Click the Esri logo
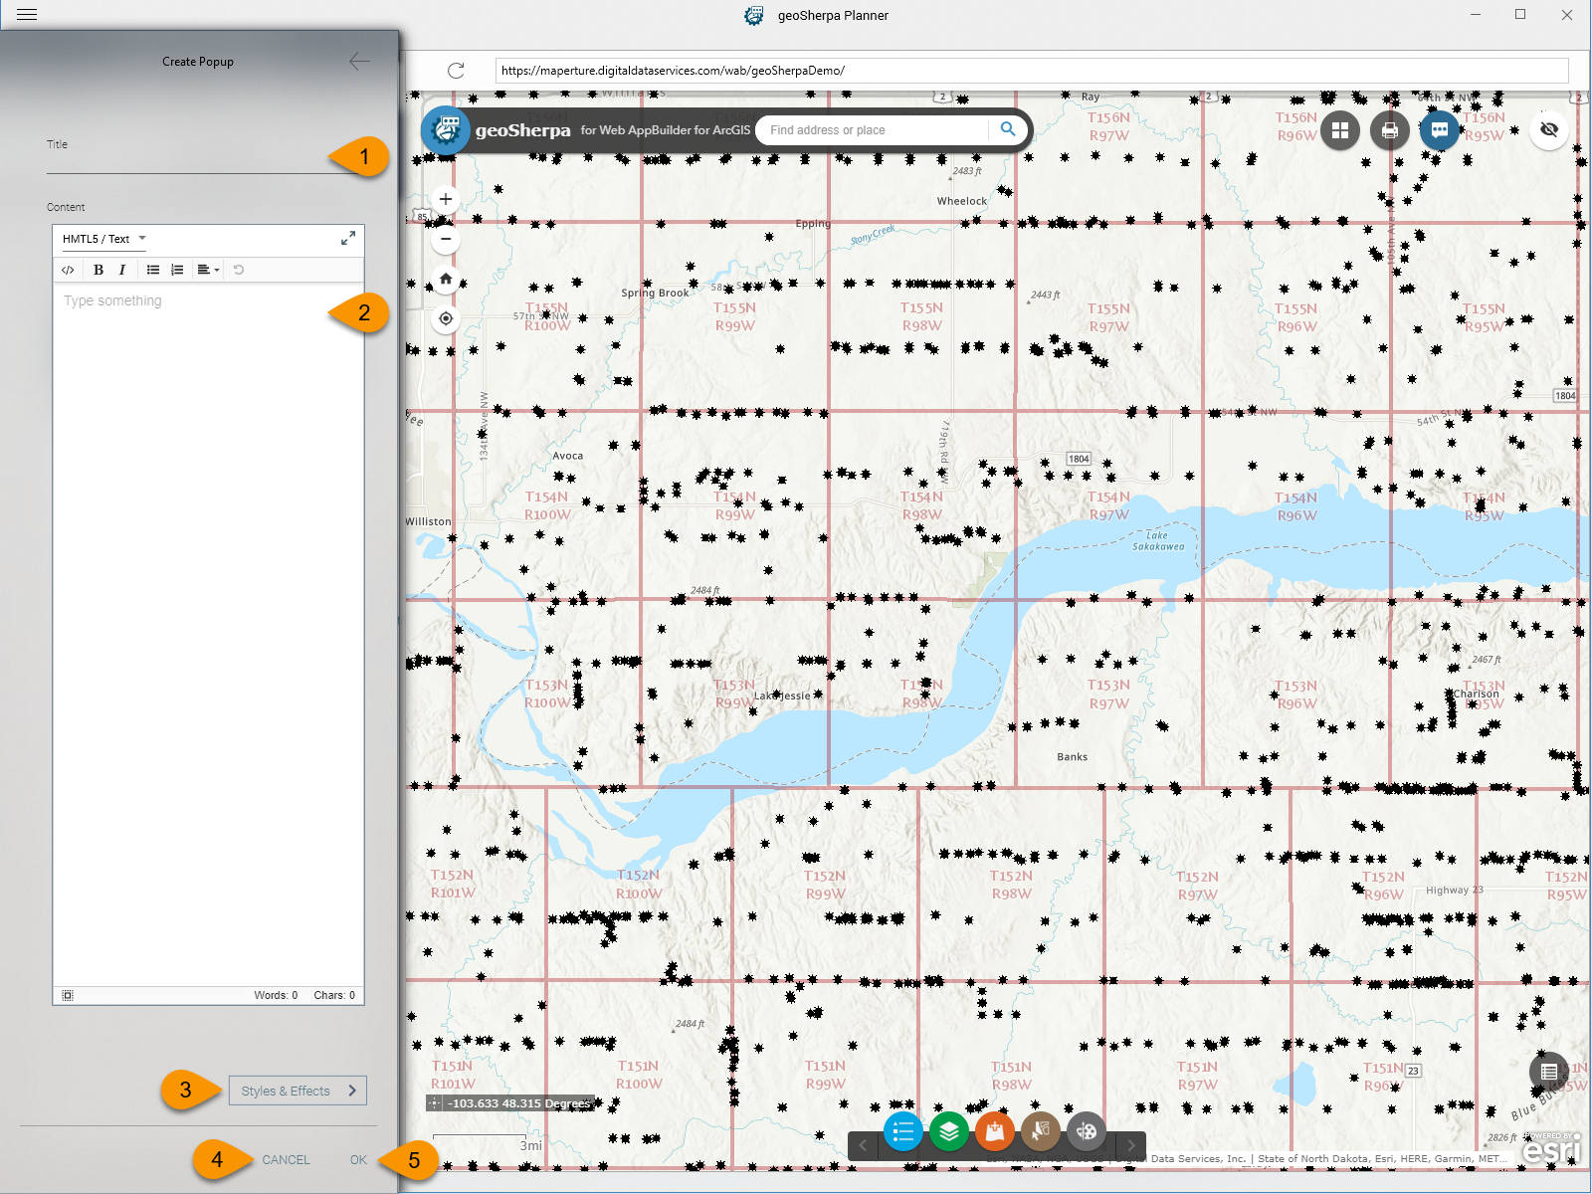The width and height of the screenshot is (1592, 1194). 1552,1148
